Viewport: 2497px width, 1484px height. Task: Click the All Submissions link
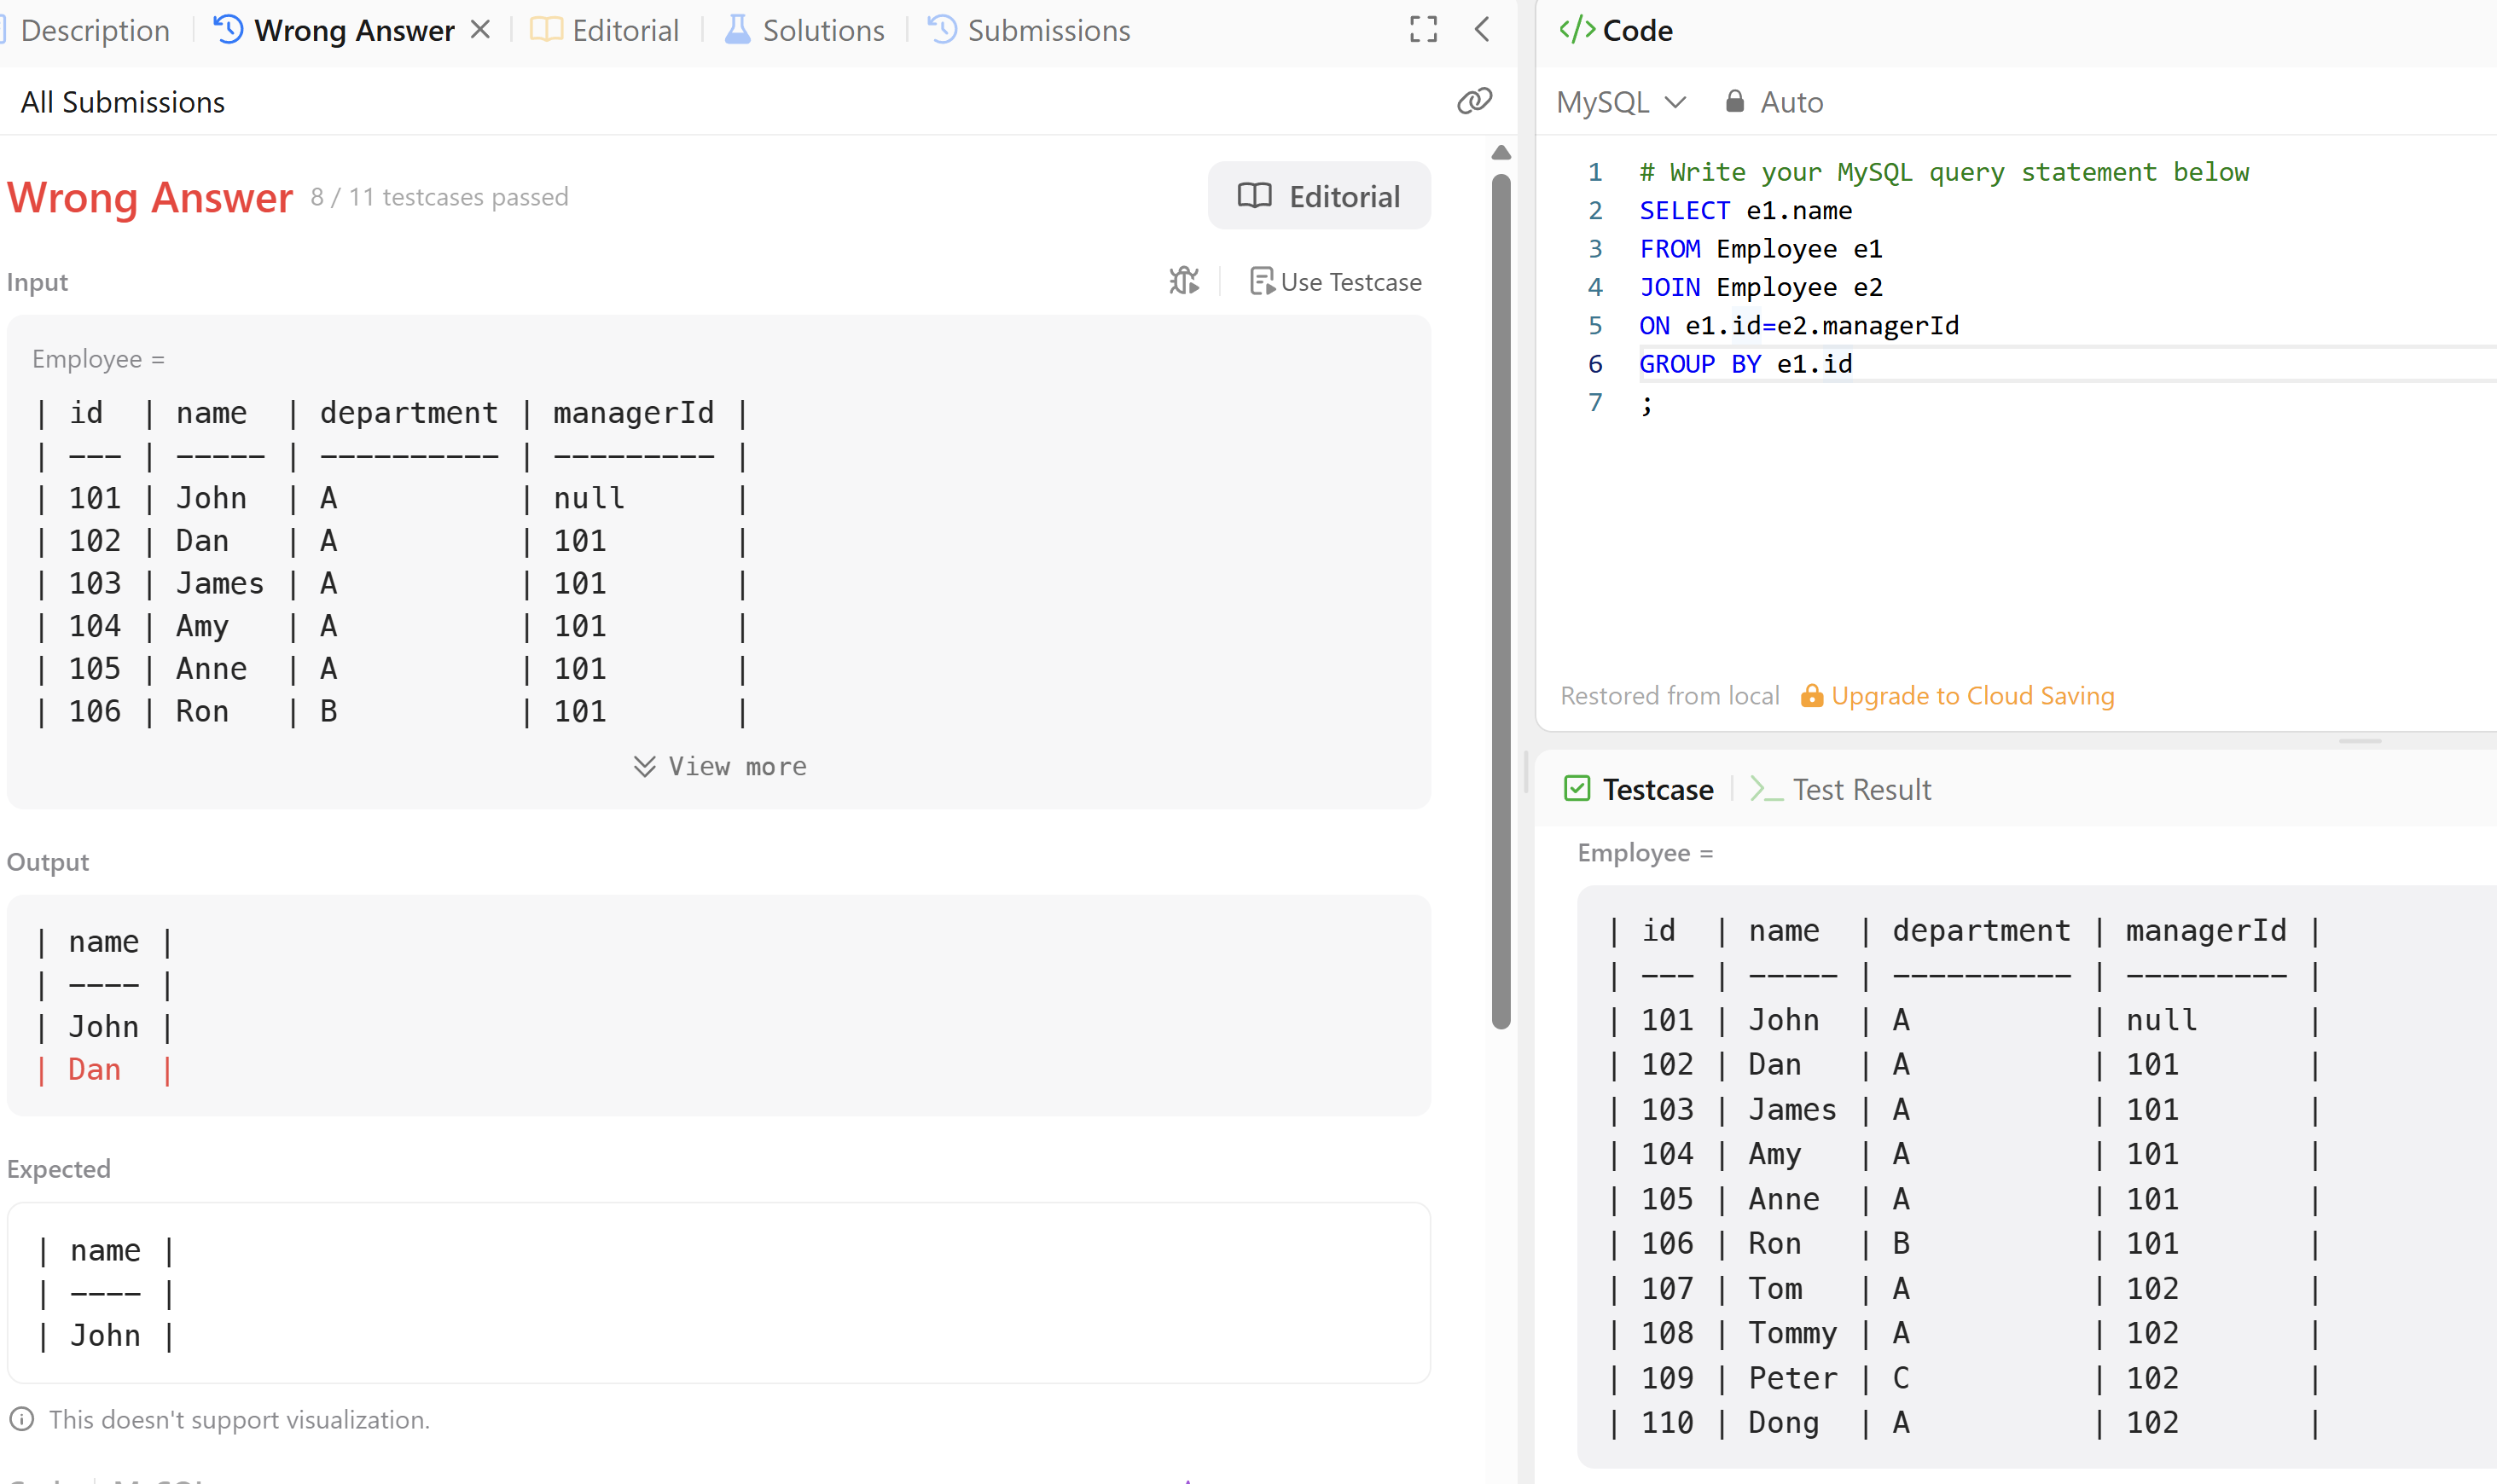tap(123, 102)
